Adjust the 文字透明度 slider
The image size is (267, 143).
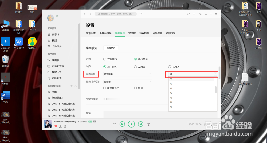pos(105,99)
